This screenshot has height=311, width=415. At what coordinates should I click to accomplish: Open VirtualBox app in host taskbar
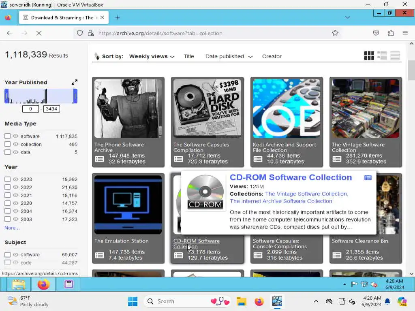tap(277, 301)
